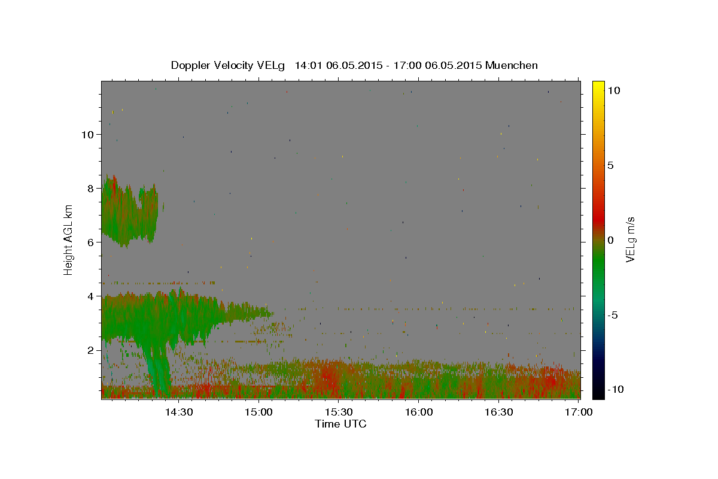Viewport: 718px width, 479px height.
Task: Click the 'VELg m/s' colorbar label
Action: 631,239
